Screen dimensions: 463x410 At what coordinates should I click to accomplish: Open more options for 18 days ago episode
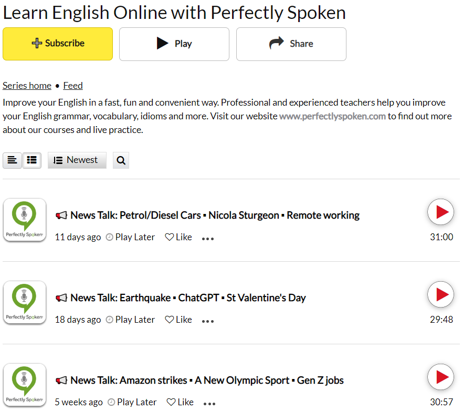208,321
